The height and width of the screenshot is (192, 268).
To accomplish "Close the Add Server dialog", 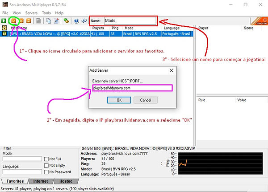I will pyautogui.click(x=171, y=70).
